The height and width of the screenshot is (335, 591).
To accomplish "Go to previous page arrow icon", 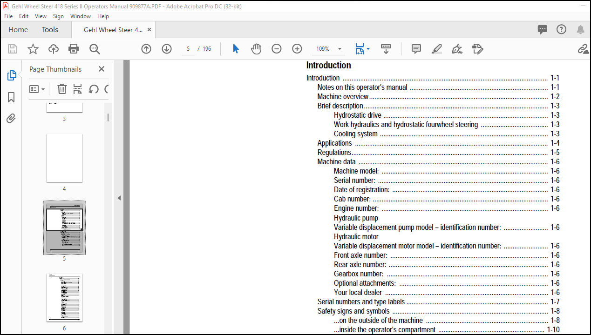I will click(146, 49).
